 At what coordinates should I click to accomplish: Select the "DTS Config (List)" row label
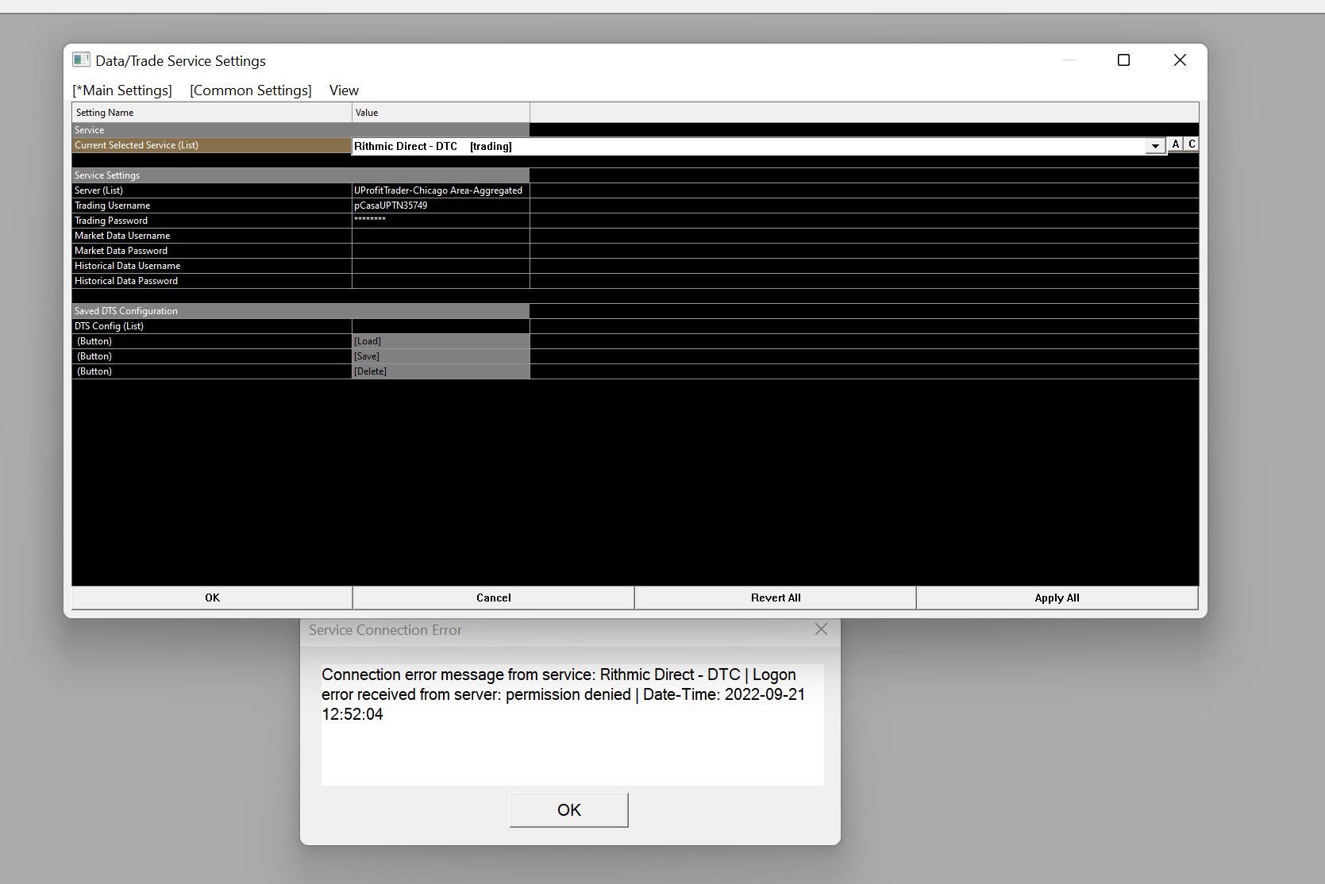point(212,326)
